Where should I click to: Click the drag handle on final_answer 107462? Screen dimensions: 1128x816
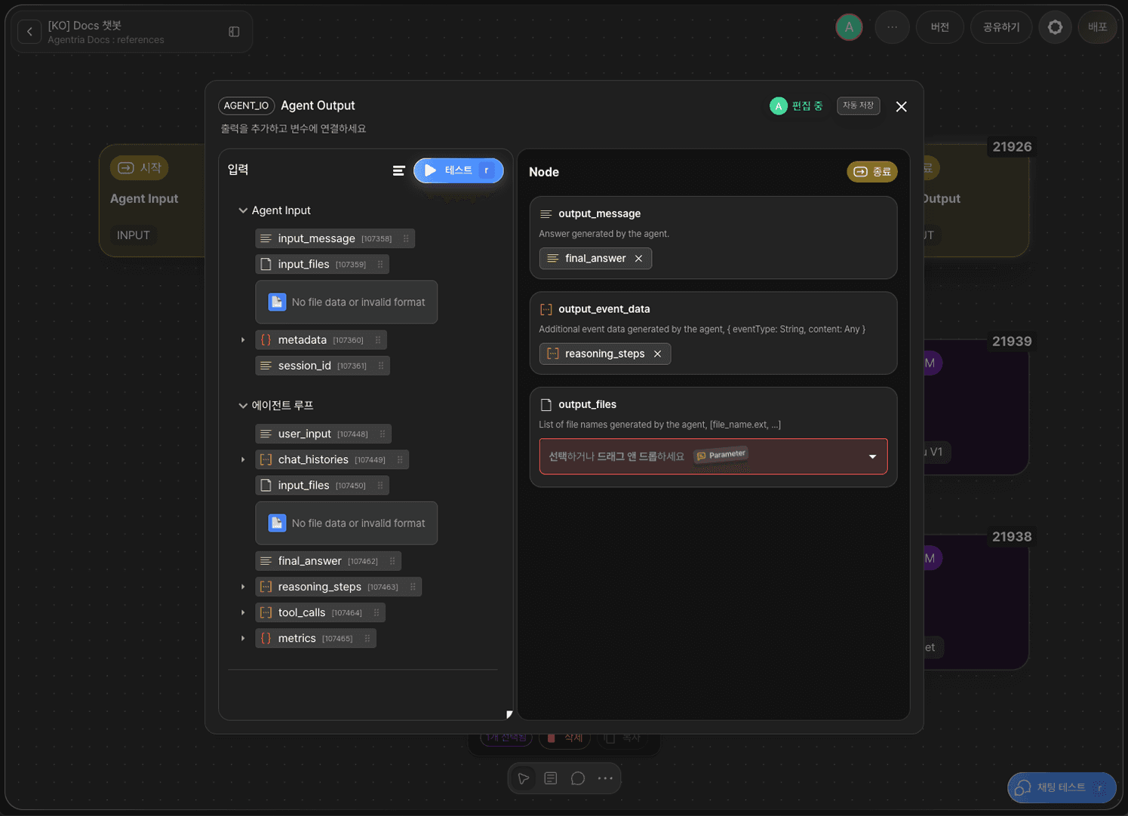click(392, 561)
